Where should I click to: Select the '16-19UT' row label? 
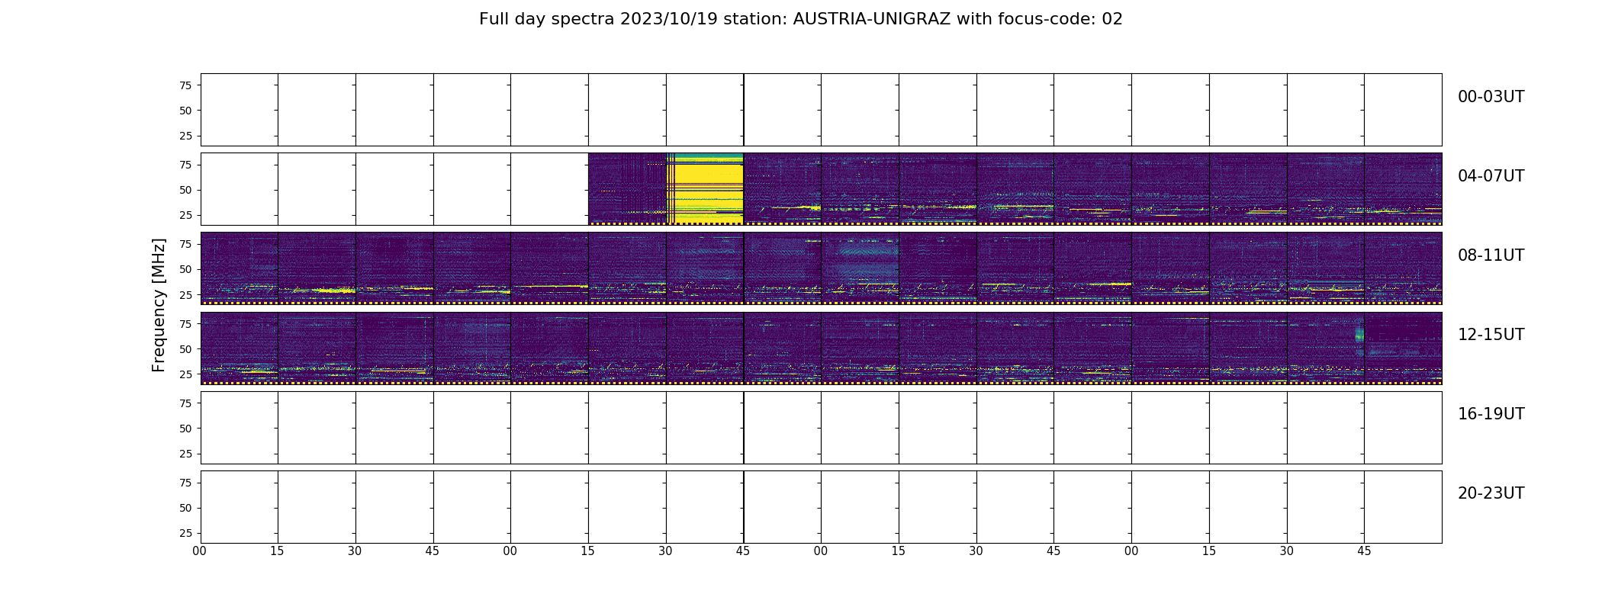[x=1491, y=414]
